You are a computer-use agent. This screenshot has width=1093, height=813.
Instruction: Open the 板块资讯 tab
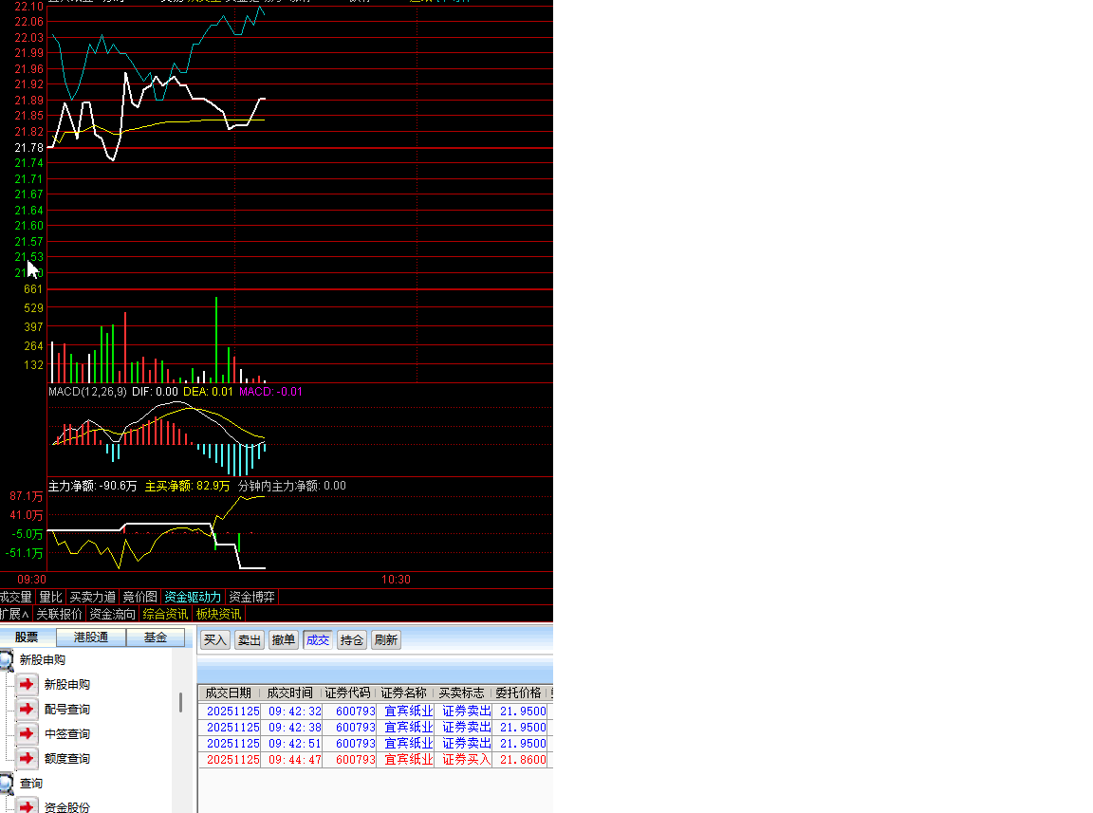(219, 614)
